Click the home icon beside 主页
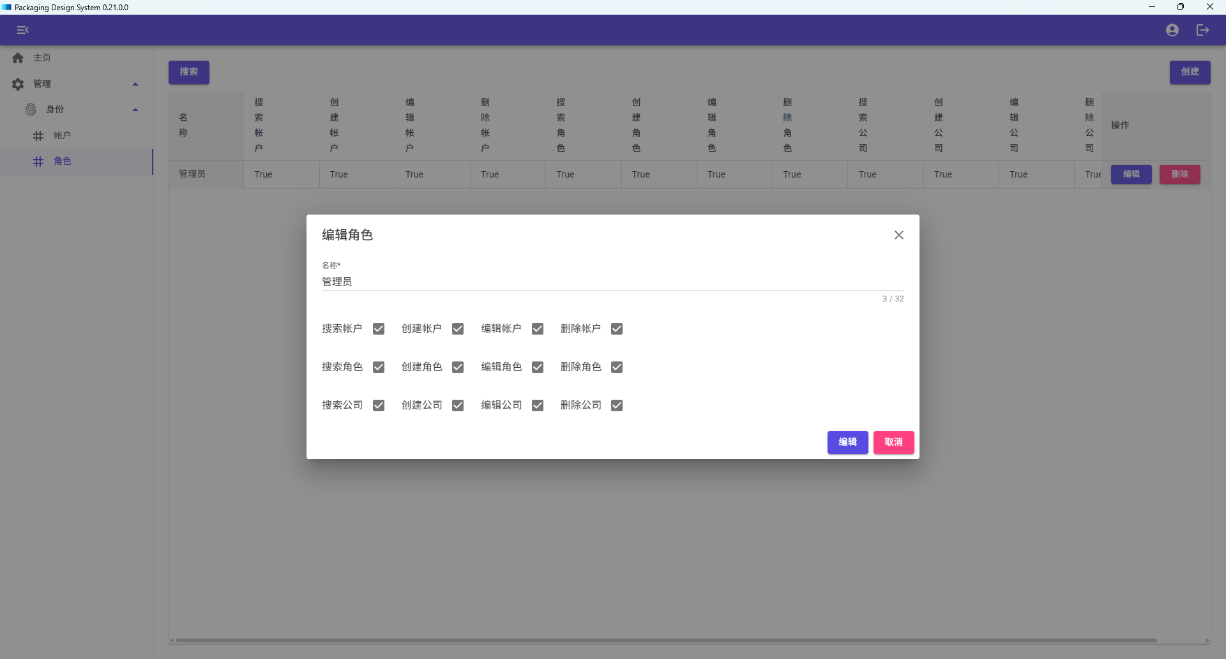 tap(18, 58)
